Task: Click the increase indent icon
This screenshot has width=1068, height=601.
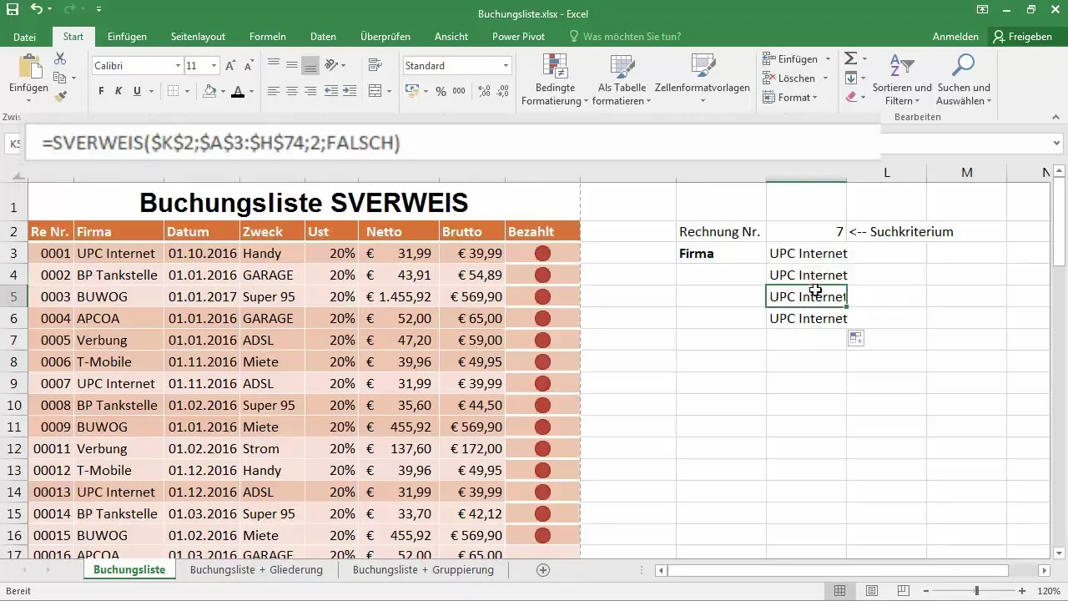Action: click(x=350, y=91)
